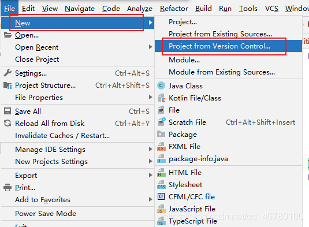Click the Stylesheet CSS icon

161,185
